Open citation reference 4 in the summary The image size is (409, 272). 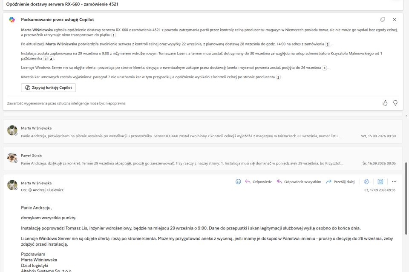[x=51, y=59]
